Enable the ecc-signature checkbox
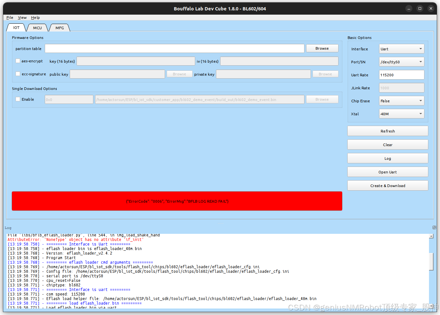This screenshot has height=315, width=440. 18,74
